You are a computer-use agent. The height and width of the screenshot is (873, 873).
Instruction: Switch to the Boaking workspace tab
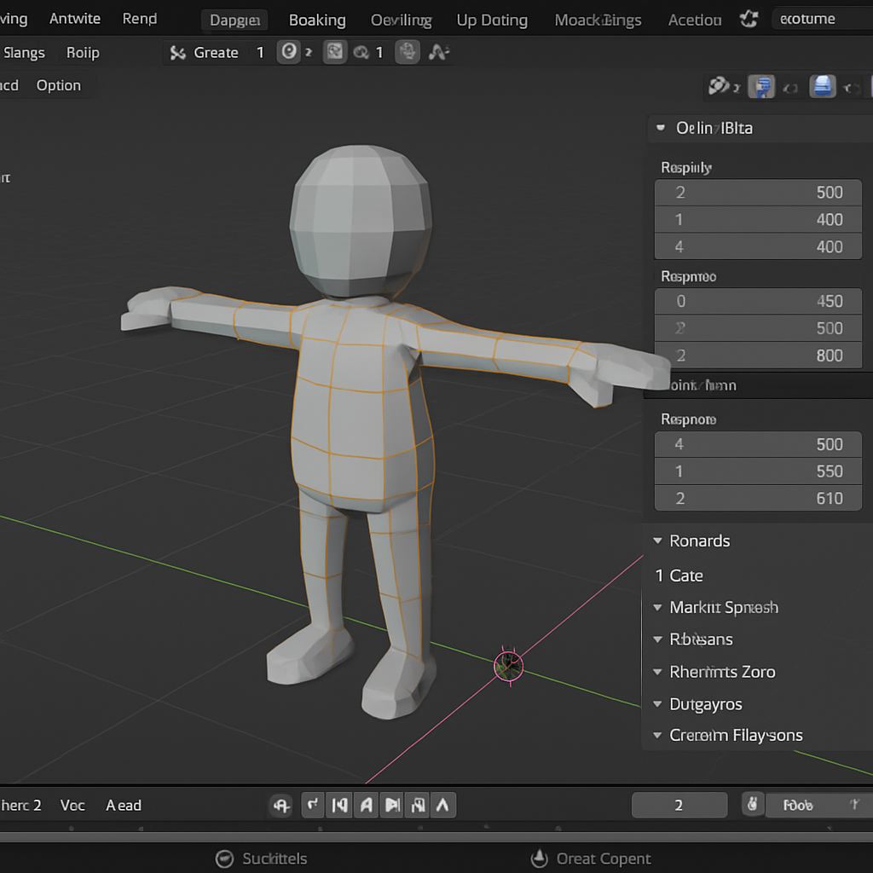pos(317,20)
